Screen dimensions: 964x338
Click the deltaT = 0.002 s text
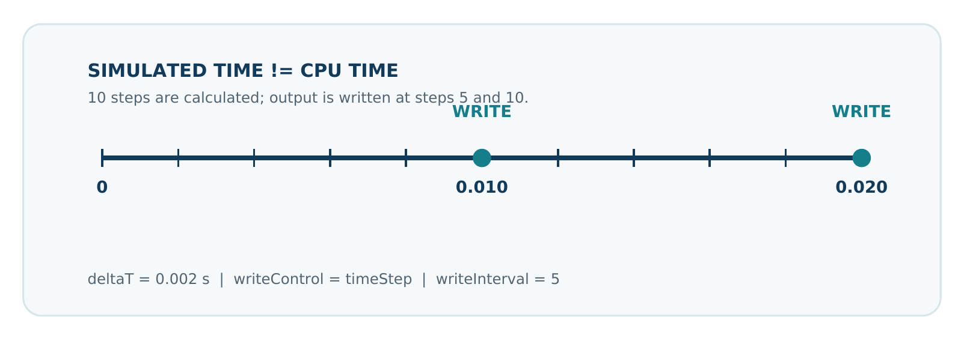coord(149,279)
